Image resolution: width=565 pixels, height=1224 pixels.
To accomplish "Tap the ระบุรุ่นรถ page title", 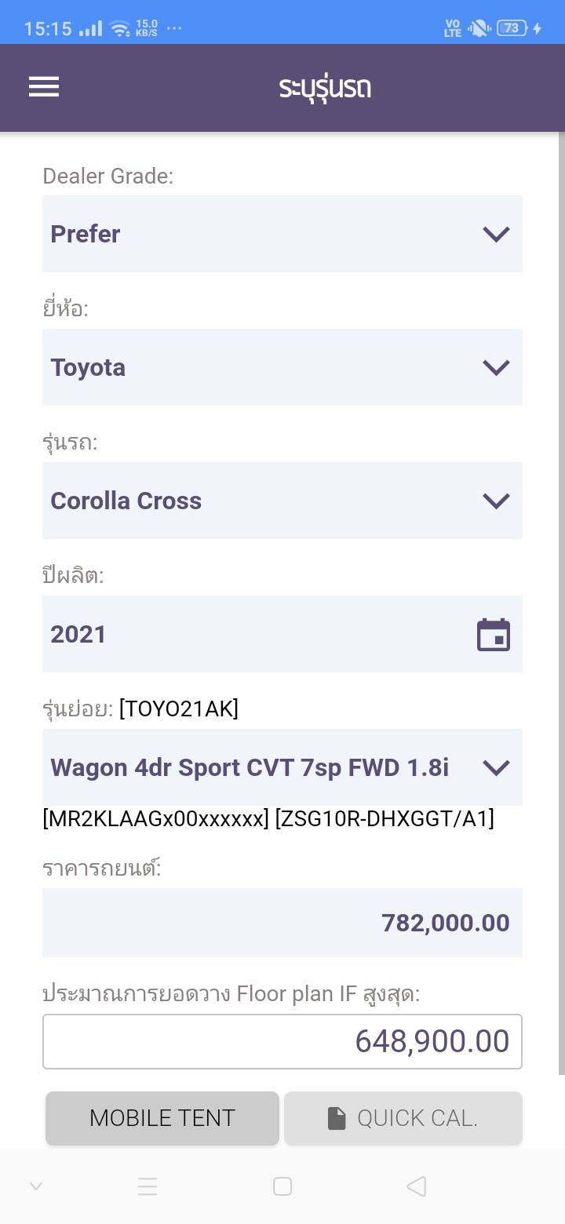I will pos(325,87).
